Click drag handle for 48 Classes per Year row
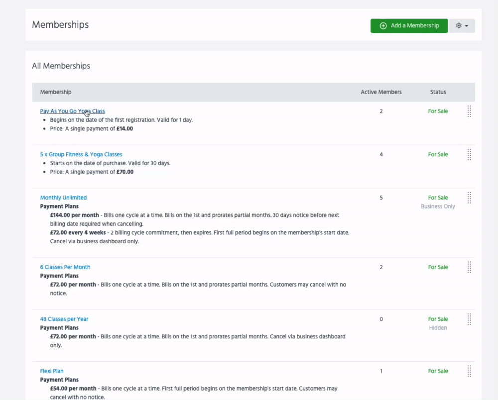Screen dimensions: 498x400 click(469, 319)
